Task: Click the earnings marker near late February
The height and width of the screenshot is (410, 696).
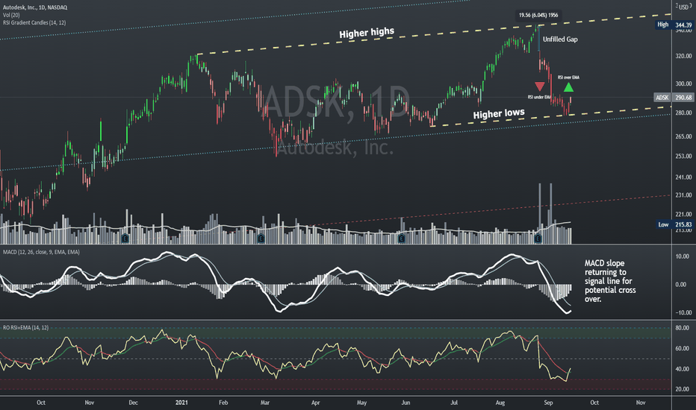Action: click(x=261, y=239)
